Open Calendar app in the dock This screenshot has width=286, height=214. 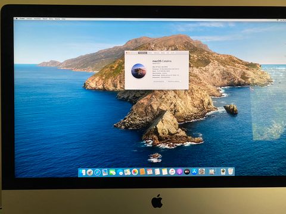pyautogui.click(x=150, y=172)
